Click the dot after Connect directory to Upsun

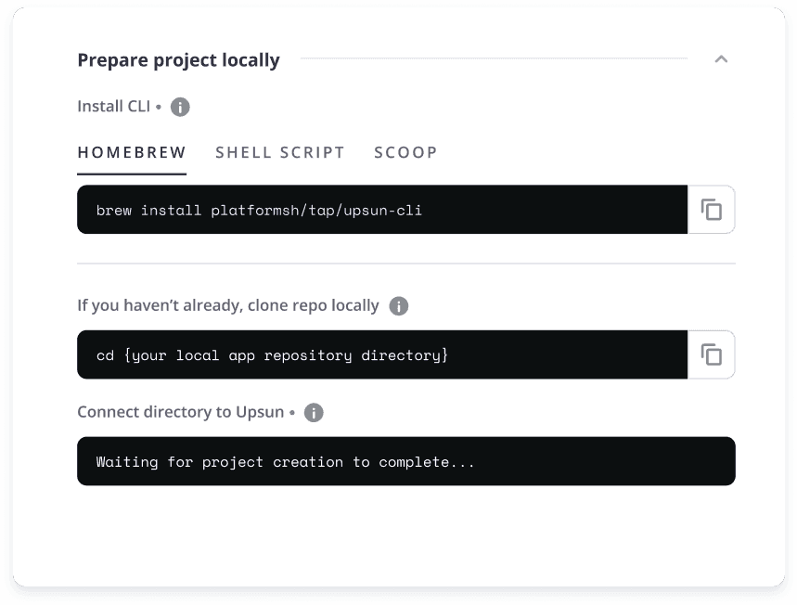[x=292, y=412]
